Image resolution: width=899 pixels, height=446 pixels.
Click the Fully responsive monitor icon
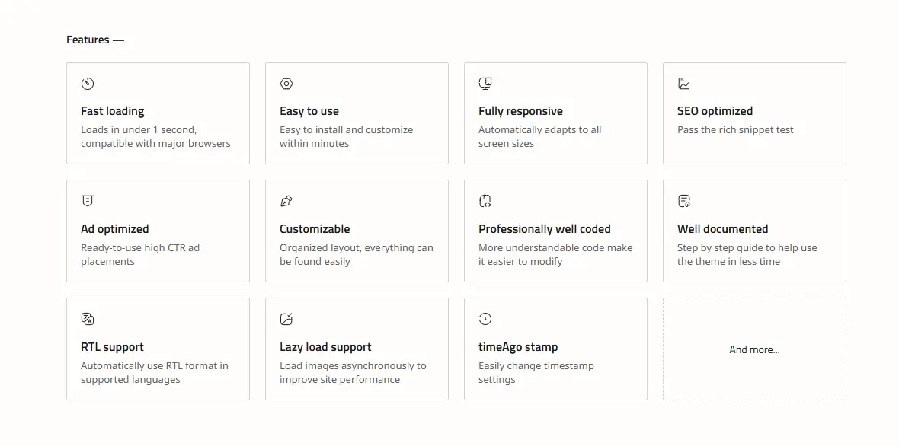coord(485,84)
